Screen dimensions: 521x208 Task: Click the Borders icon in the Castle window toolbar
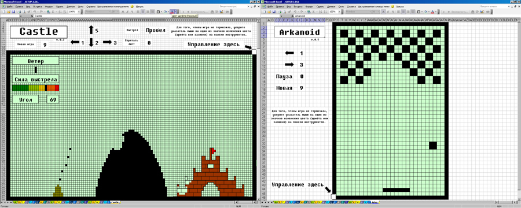pos(158,12)
